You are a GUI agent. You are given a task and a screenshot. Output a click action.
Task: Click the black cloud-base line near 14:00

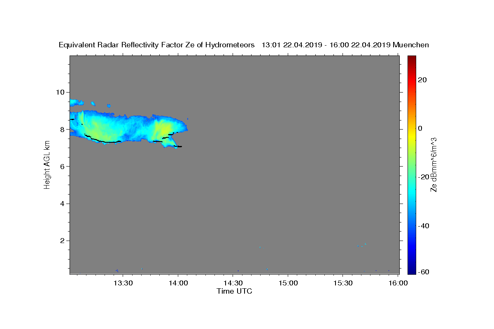tap(178, 146)
